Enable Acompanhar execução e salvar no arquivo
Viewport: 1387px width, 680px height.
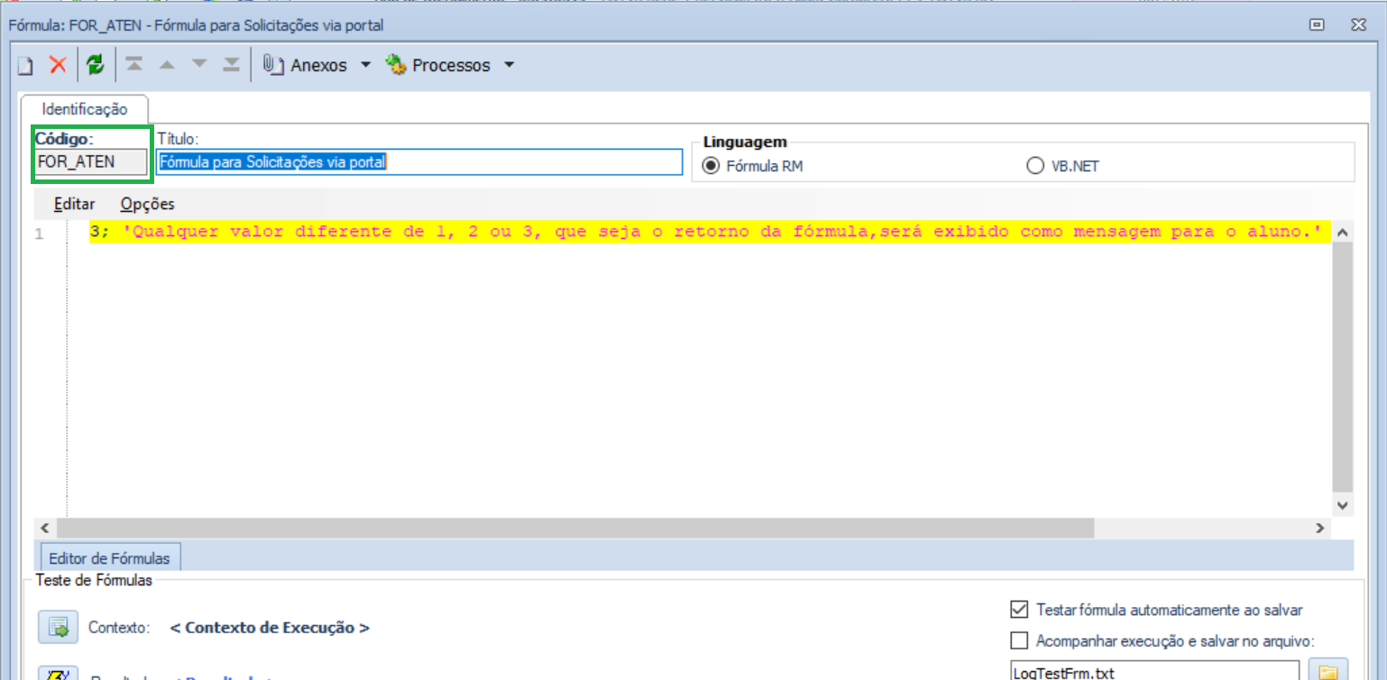point(1020,641)
